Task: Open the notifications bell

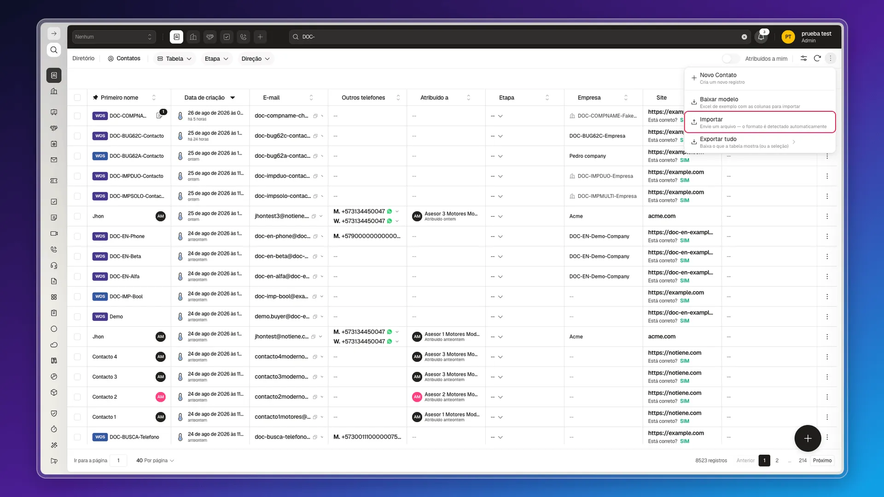Action: (x=761, y=37)
